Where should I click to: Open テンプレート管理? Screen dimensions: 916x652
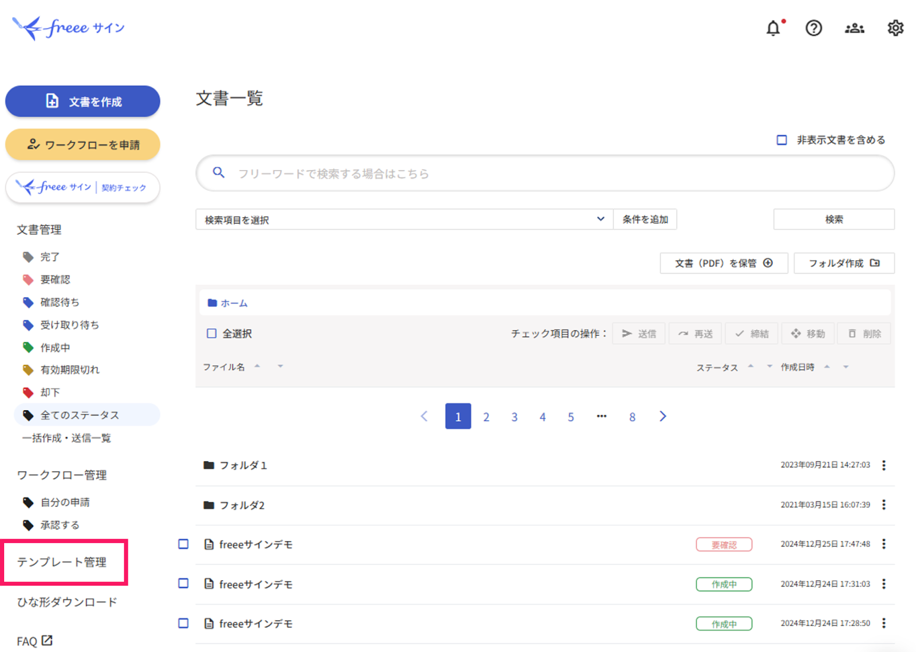coord(62,562)
